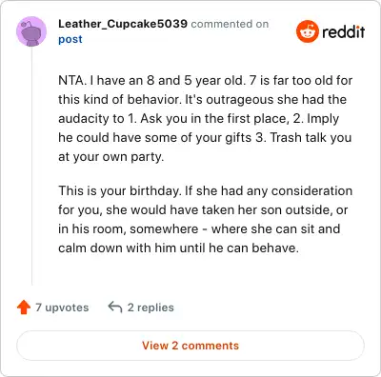
Task: Click the line ending "until he can behave."
Action: coord(178,248)
